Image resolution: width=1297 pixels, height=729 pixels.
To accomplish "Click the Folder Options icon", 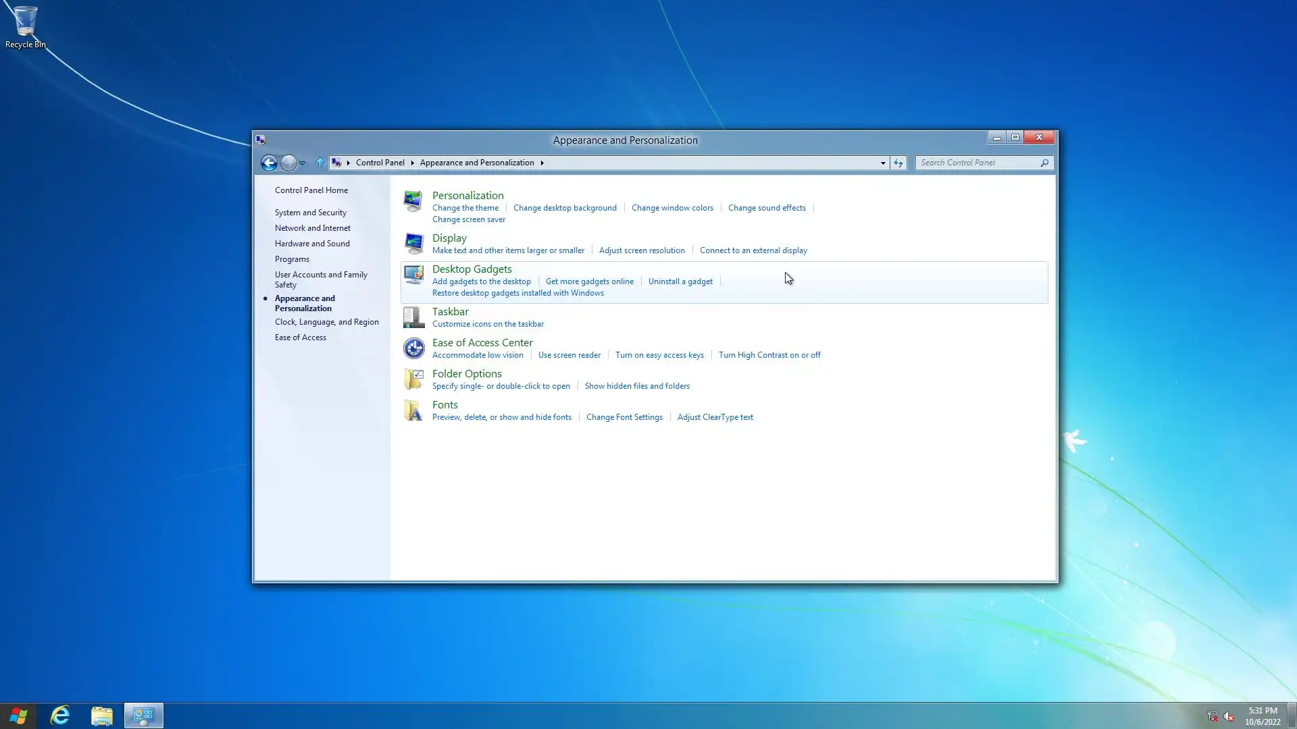I will pos(413,379).
